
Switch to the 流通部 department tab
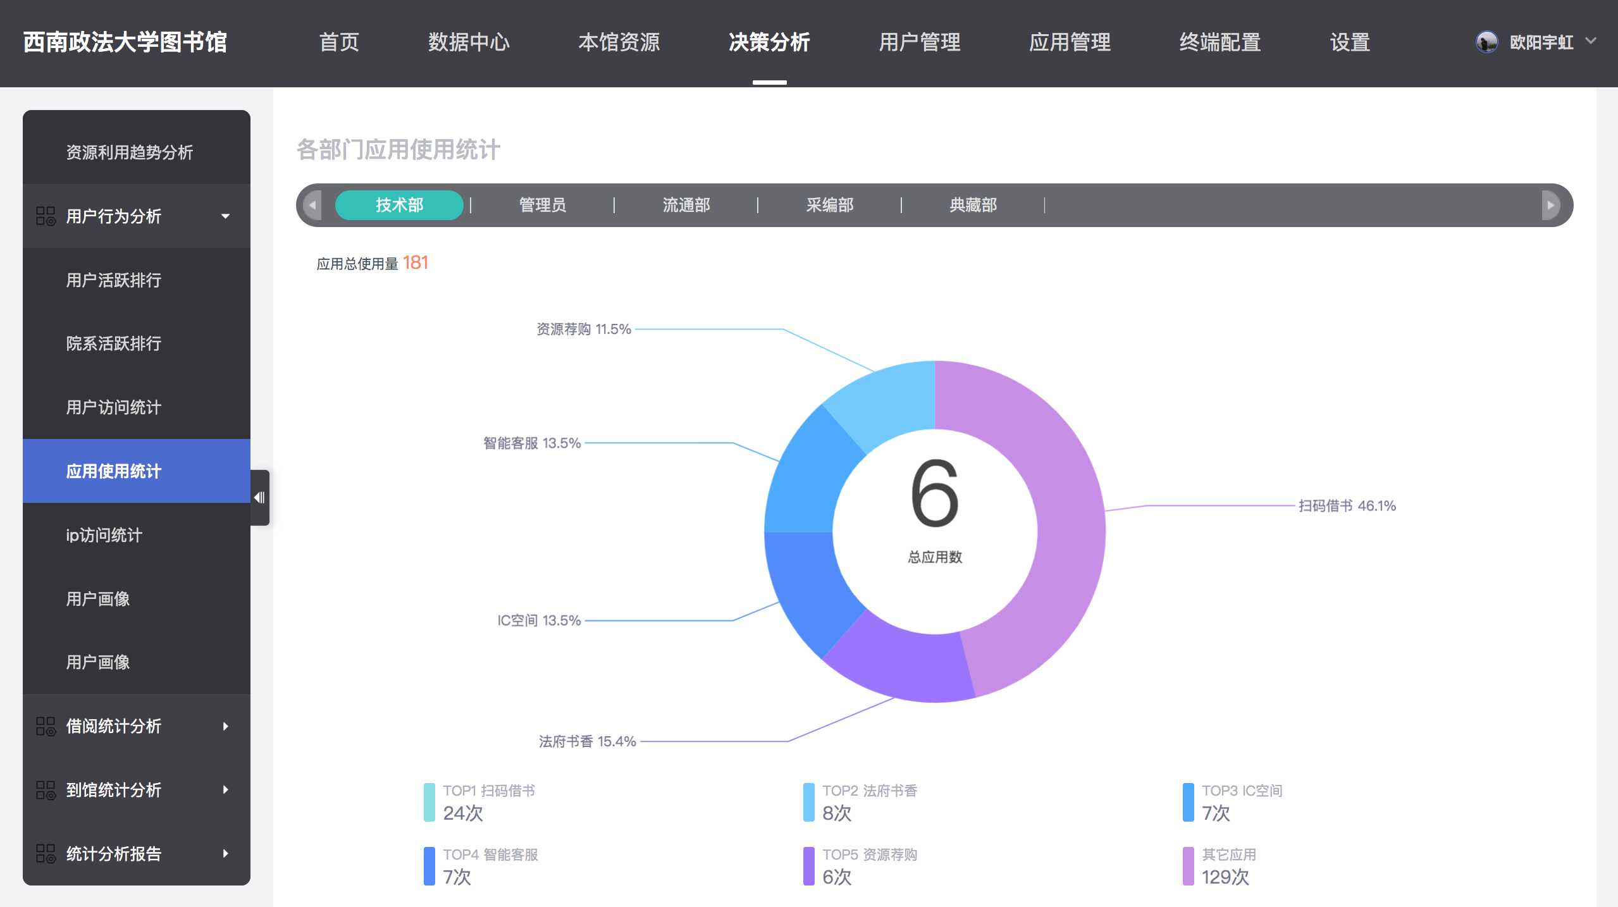click(x=686, y=205)
